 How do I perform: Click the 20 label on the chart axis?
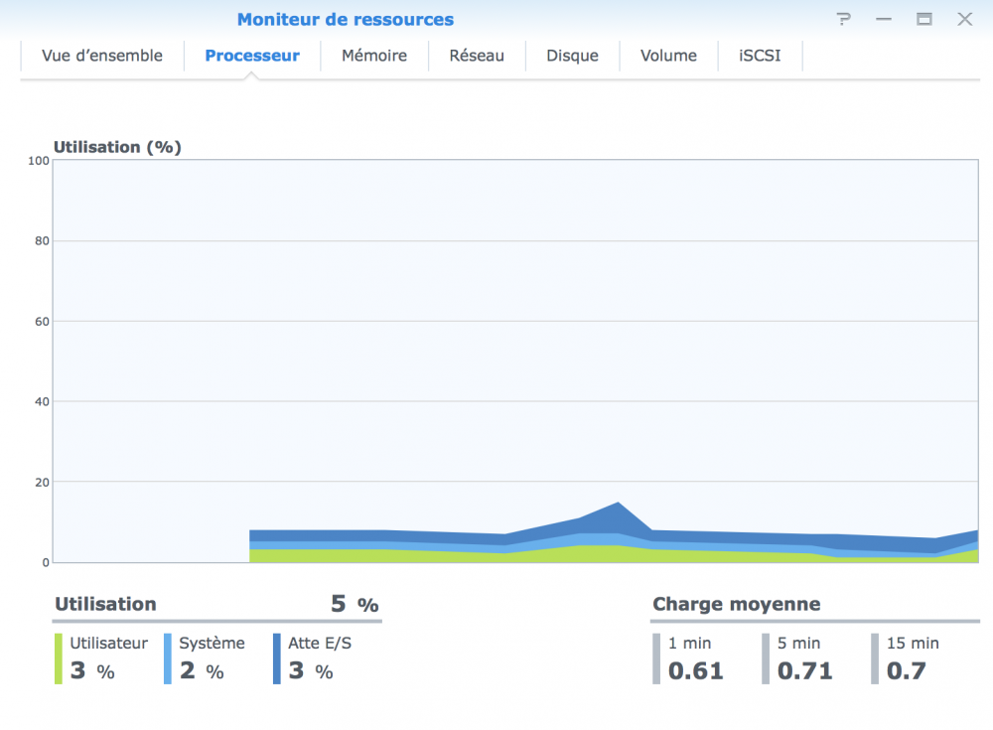[42, 483]
